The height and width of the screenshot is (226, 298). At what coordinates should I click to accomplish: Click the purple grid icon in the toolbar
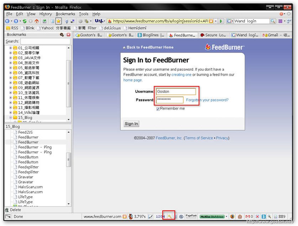[x=280, y=21]
